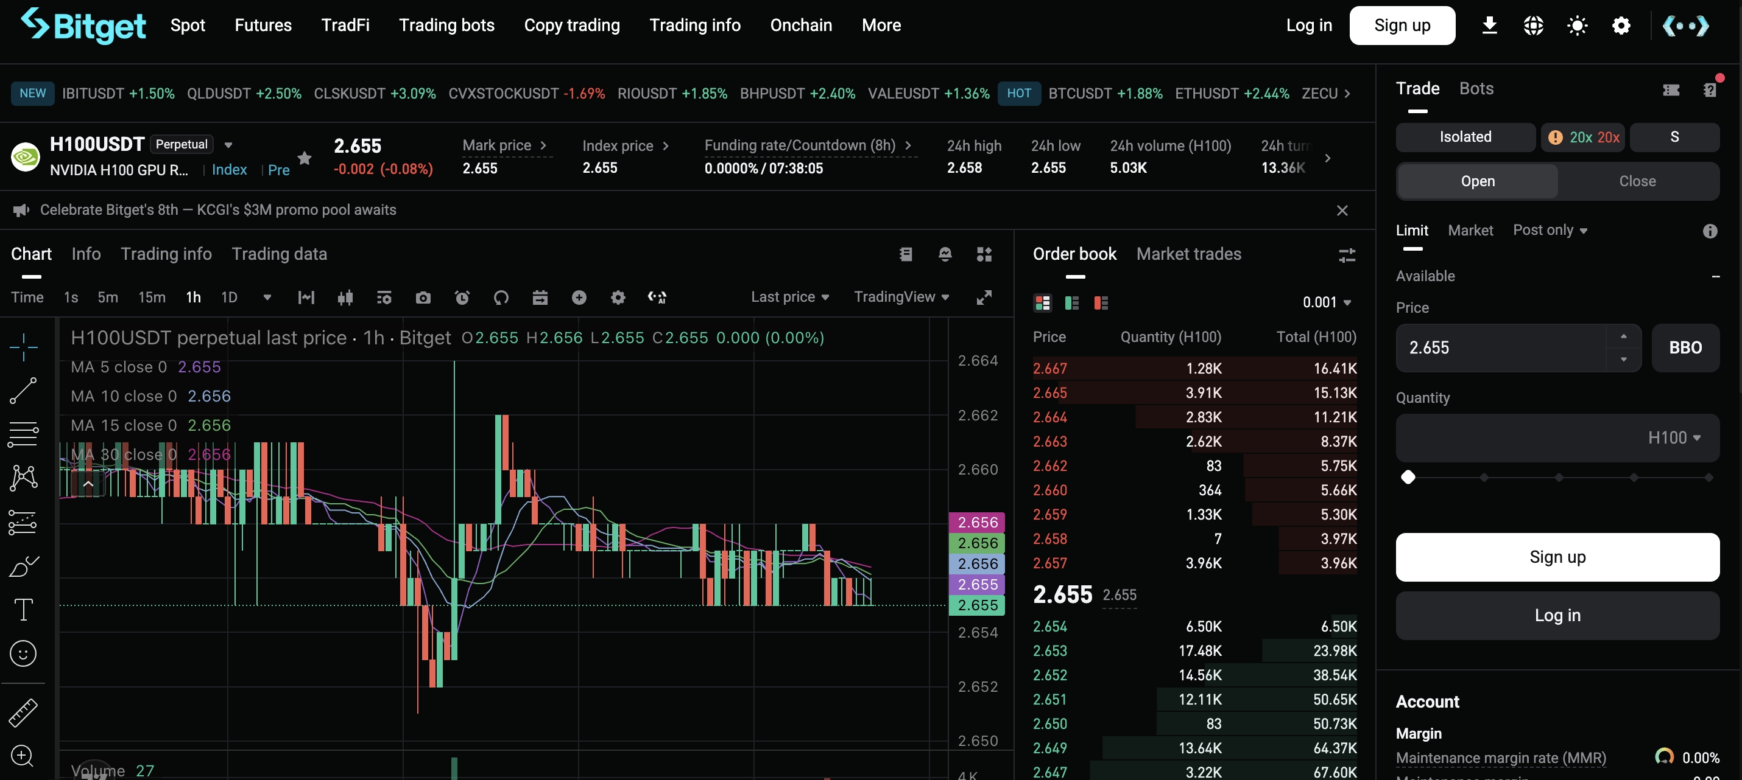Open the indicators candlestick icon
This screenshot has width=1742, height=780.
coord(345,297)
